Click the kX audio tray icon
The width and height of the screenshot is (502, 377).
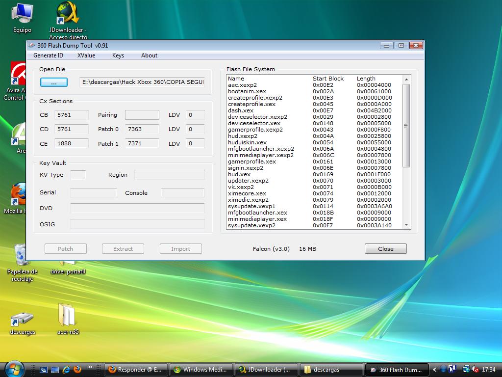(x=452, y=369)
